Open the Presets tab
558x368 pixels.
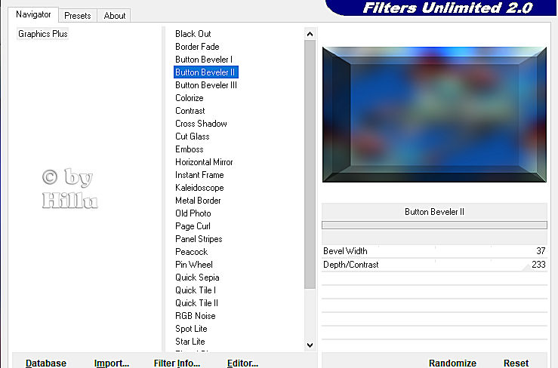click(x=78, y=16)
